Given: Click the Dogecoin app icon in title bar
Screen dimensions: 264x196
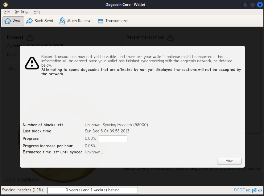Looking at the screenshot, I should 6,5.
